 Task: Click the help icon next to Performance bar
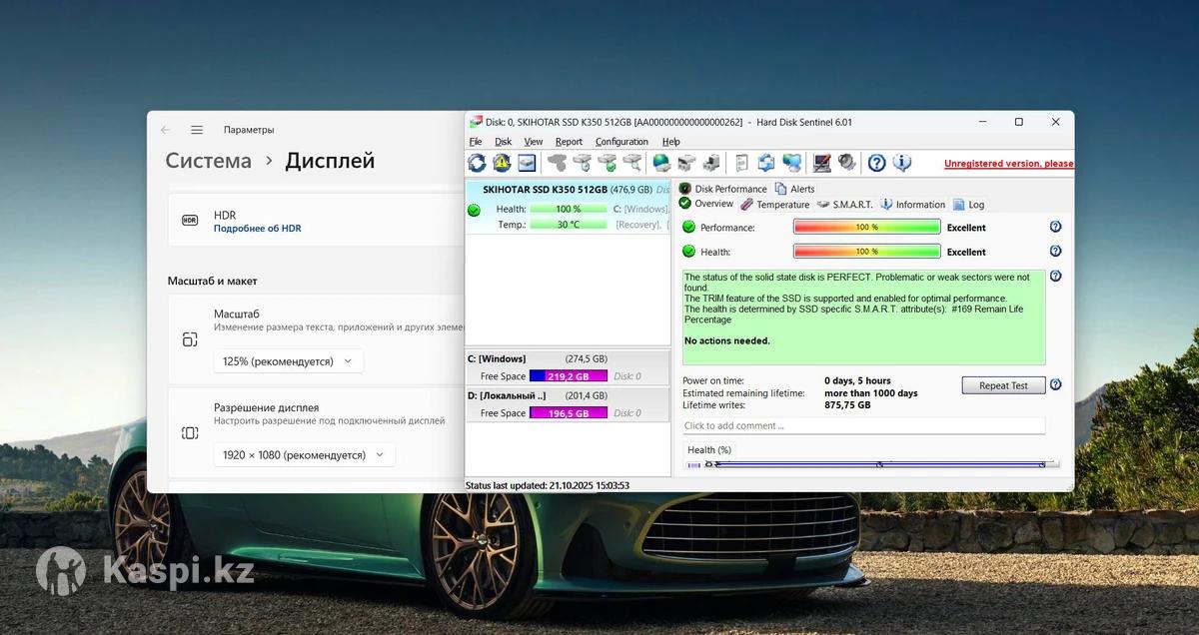click(x=1055, y=227)
